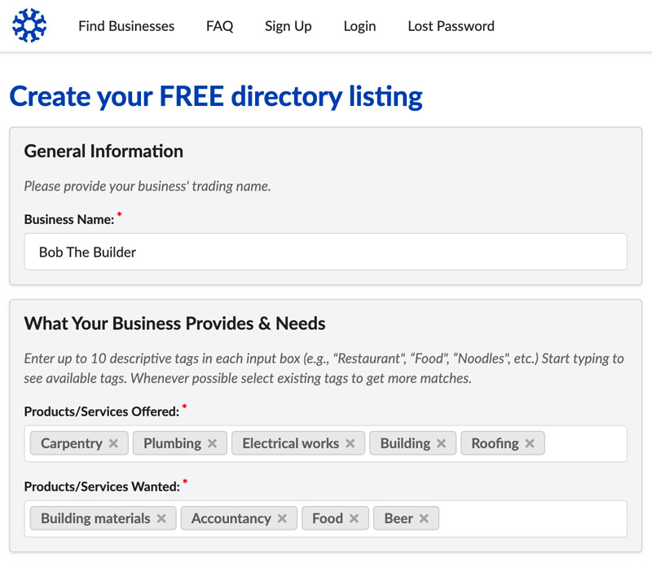Select the Carpentry tag label
The image size is (652, 563).
(x=72, y=443)
